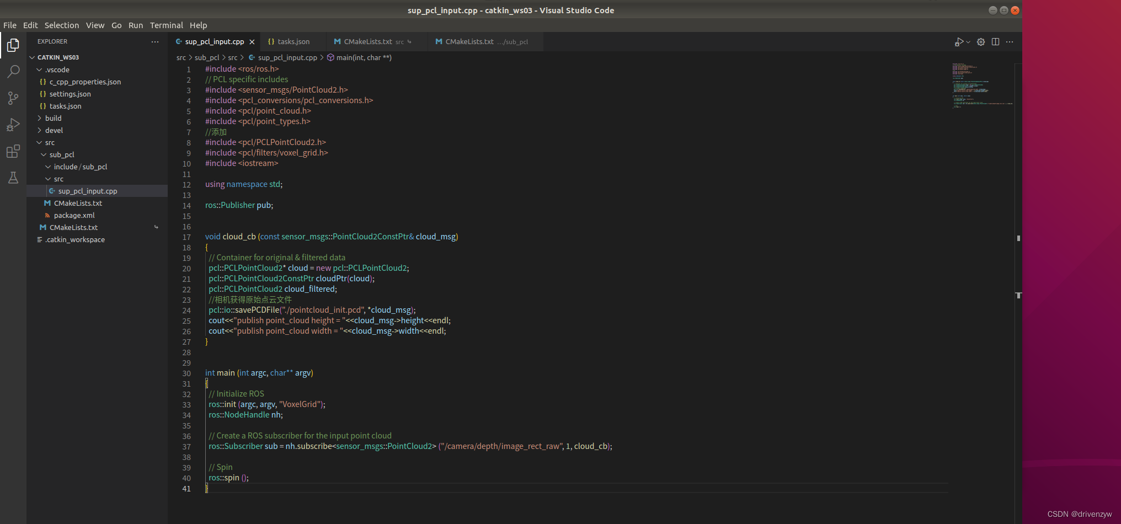
Task: Open the Terminal menu
Action: tap(167, 25)
